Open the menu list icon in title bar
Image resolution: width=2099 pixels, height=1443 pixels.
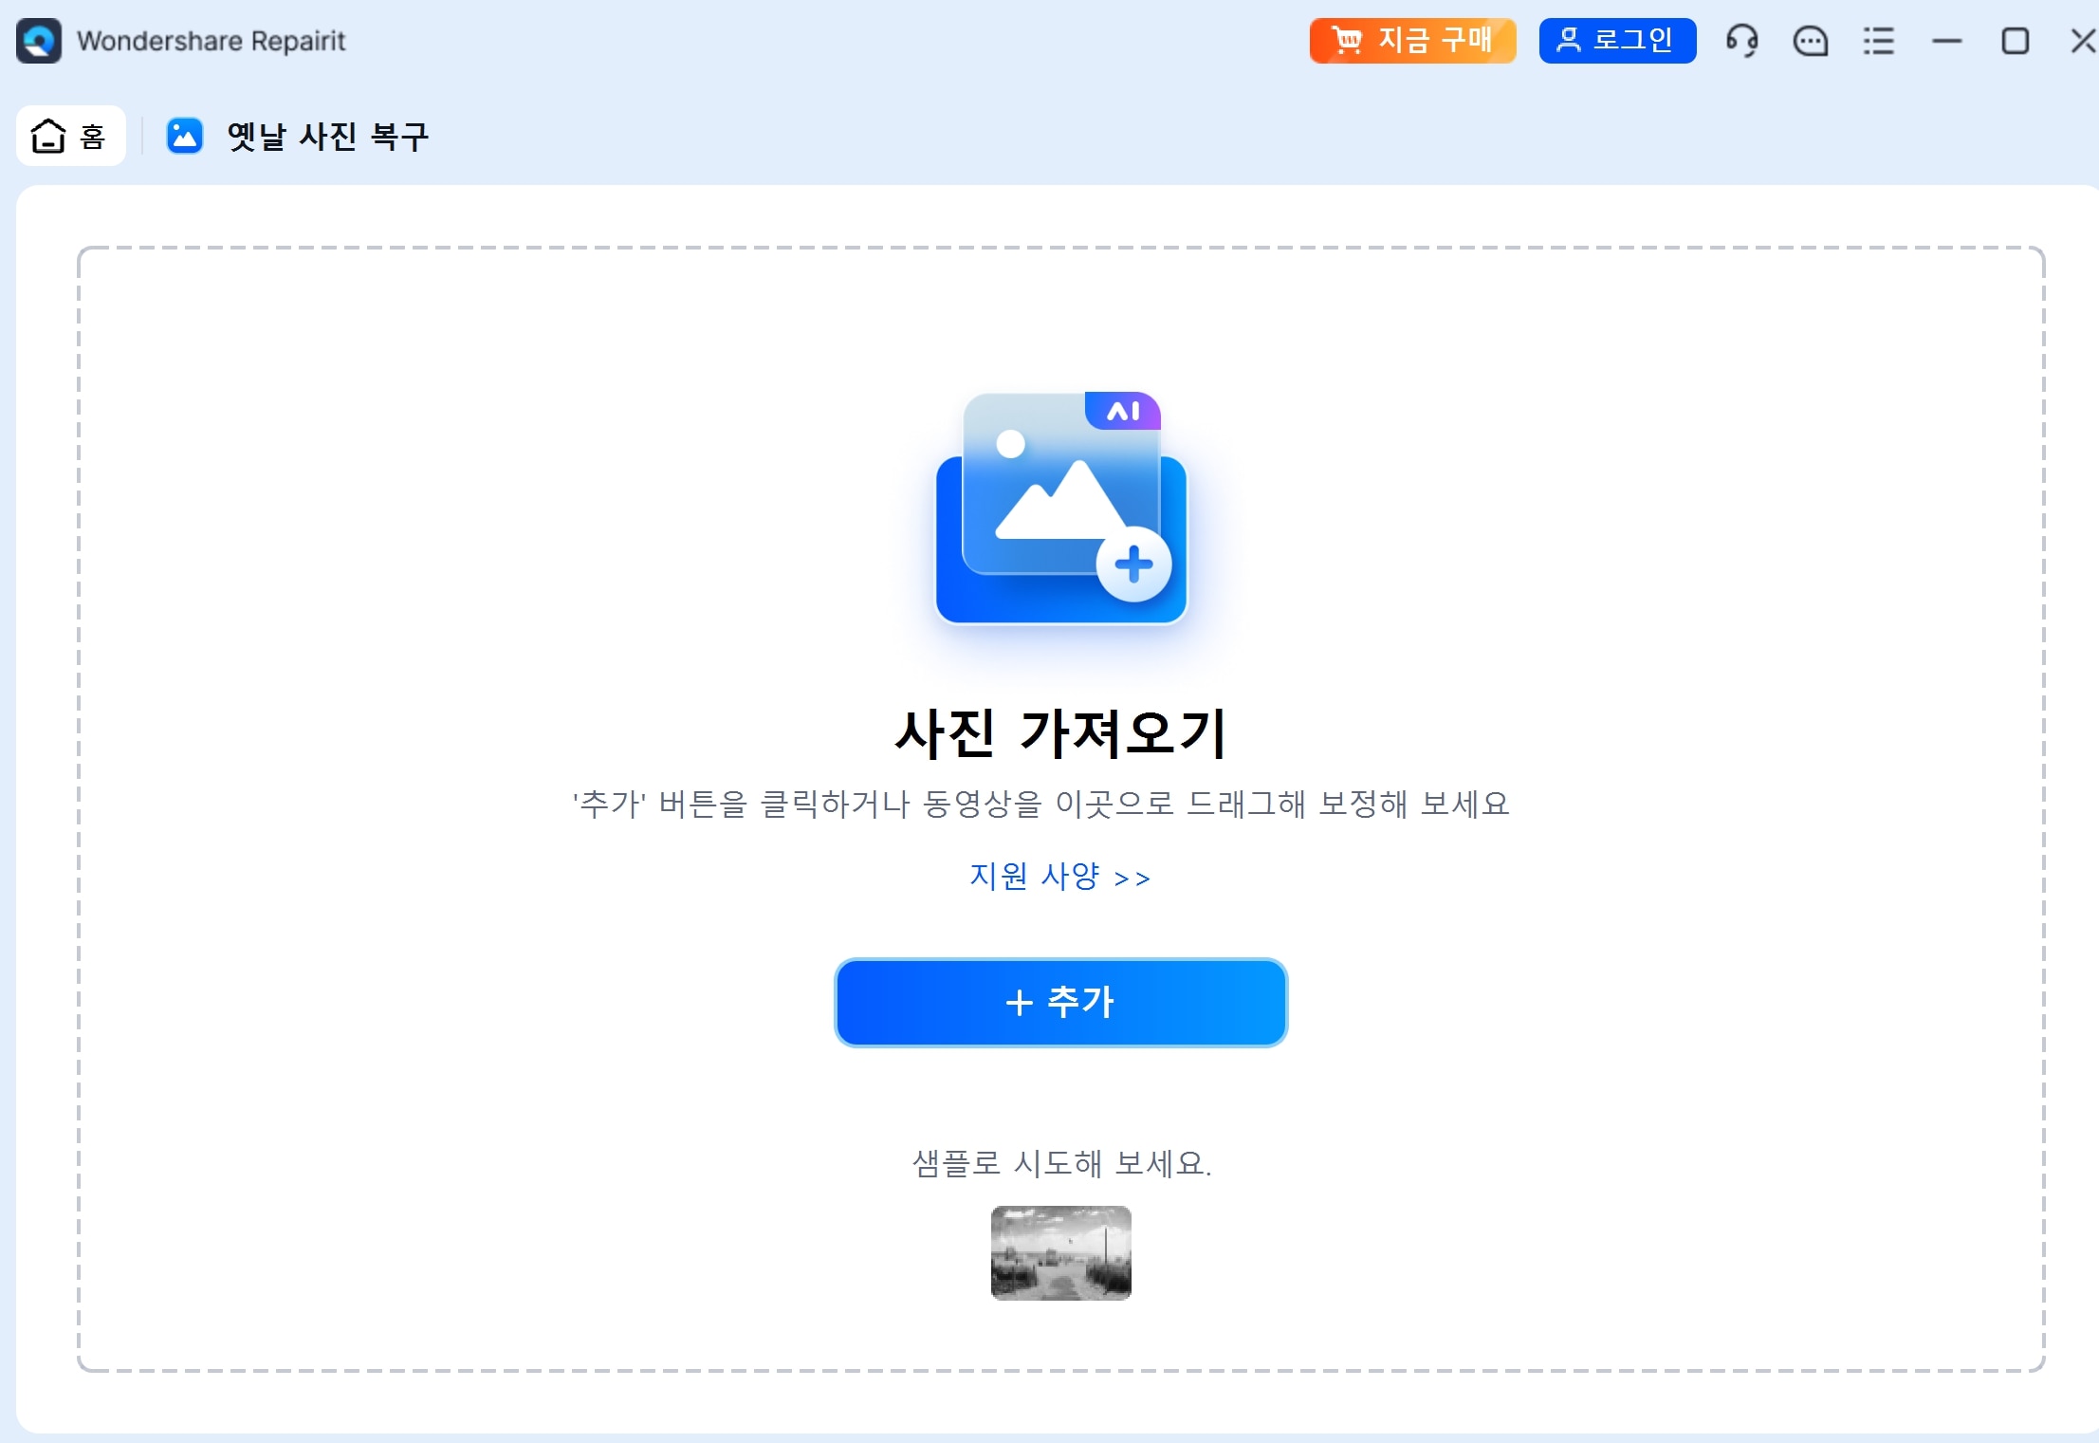pyautogui.click(x=1878, y=41)
